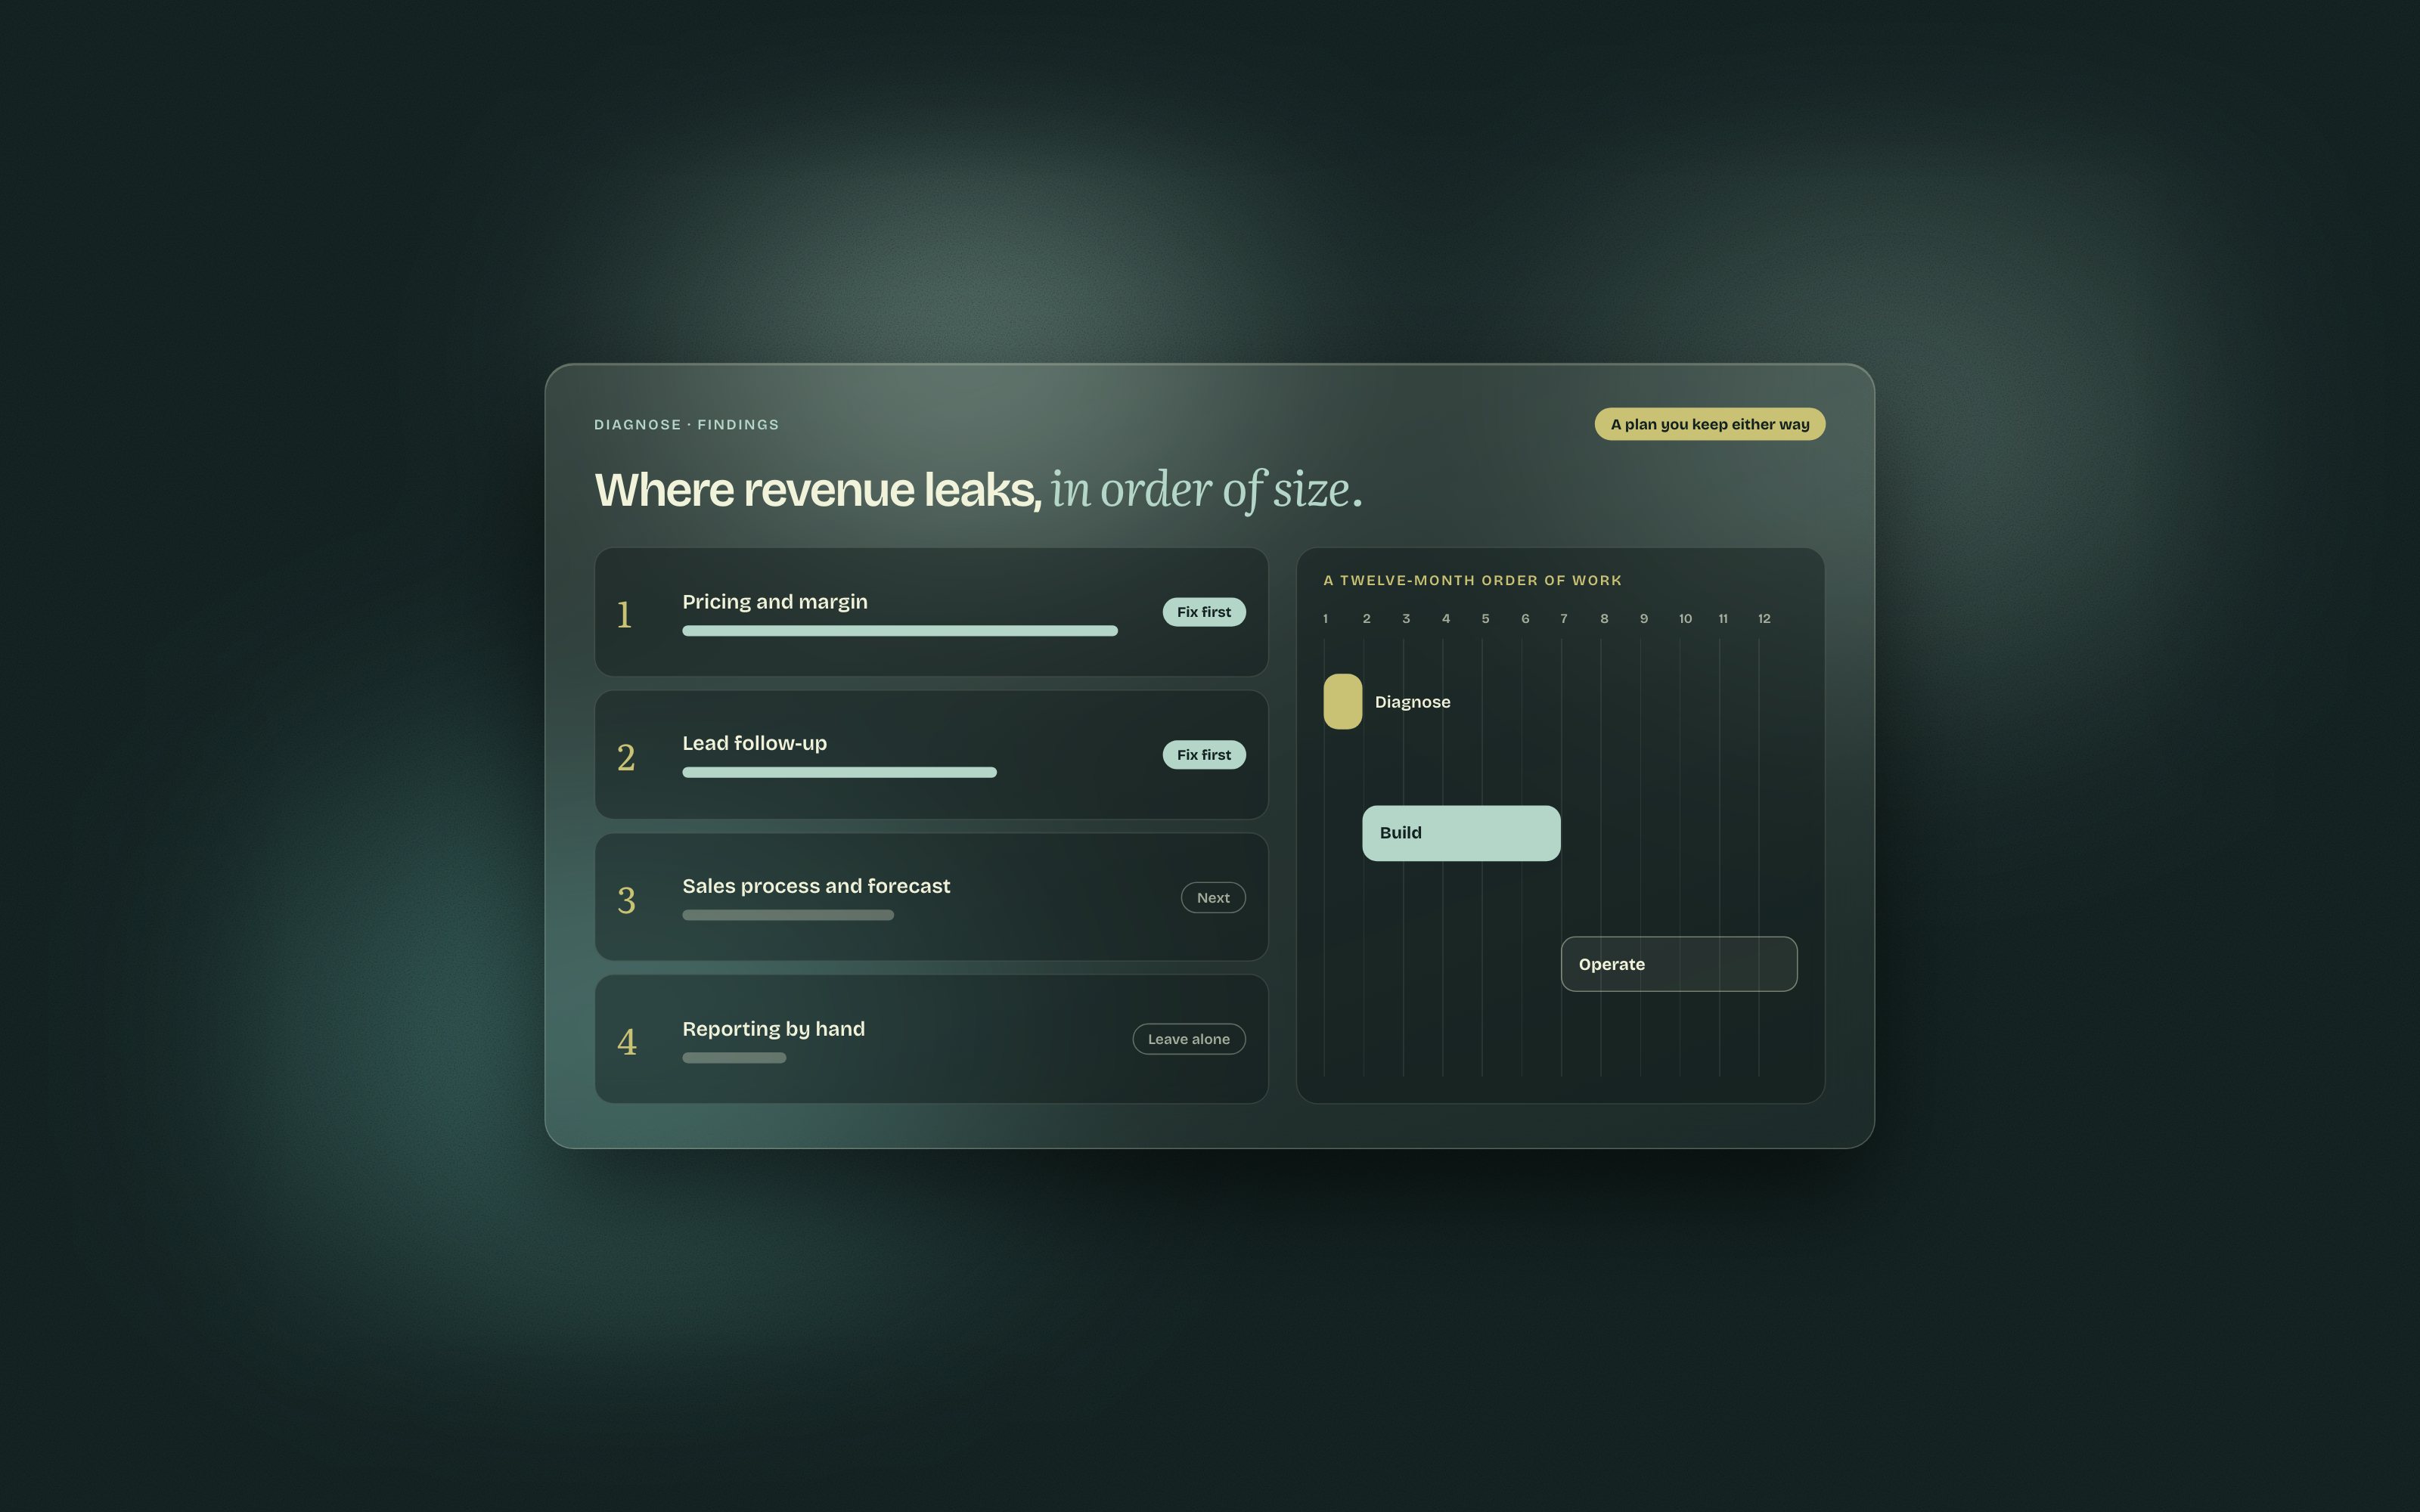Open the Reporting by hand finding
Screen dimensions: 2420x1512
pyautogui.click(x=931, y=1039)
